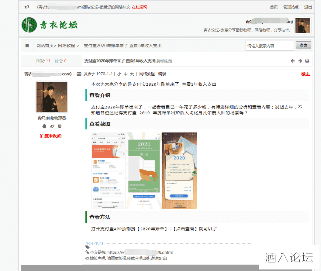Open 管理站点 in top navigation
321x271 pixels.
click(x=291, y=7)
